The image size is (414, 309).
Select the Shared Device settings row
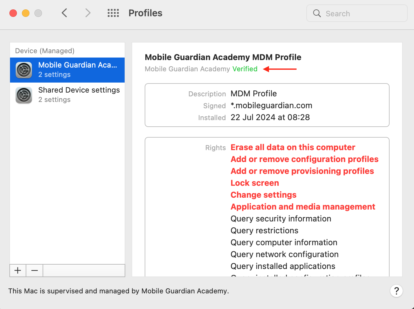coord(67,95)
